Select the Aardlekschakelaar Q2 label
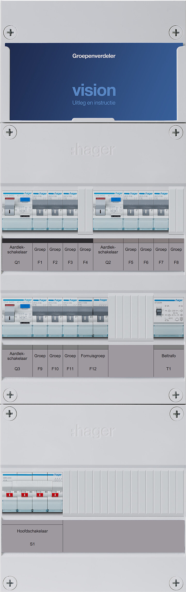 (108, 254)
